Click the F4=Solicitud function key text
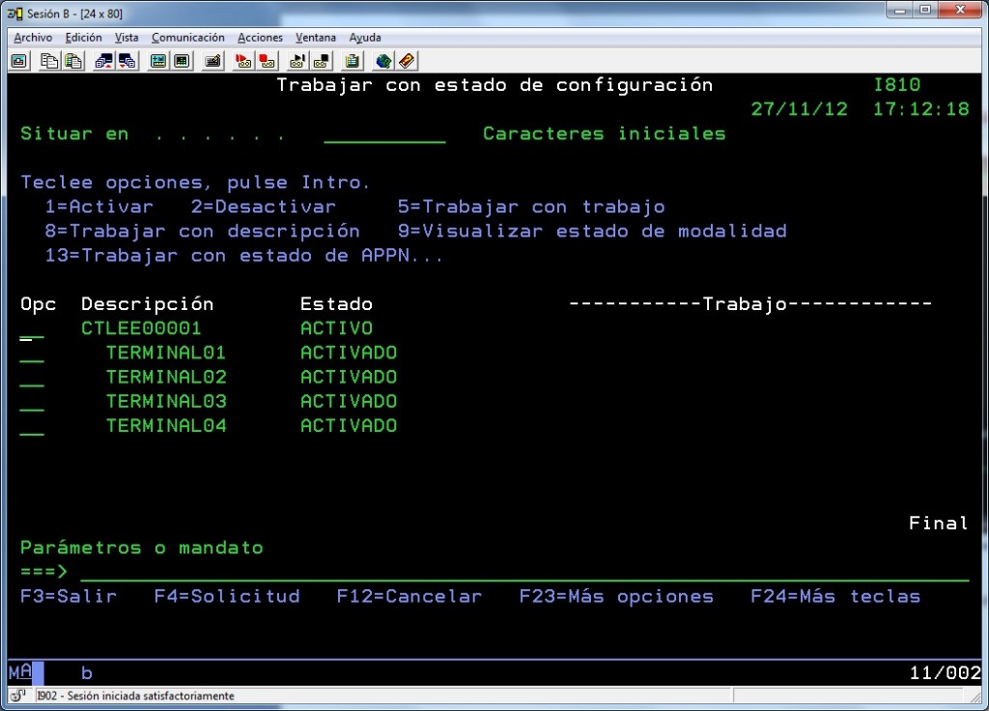 point(227,596)
